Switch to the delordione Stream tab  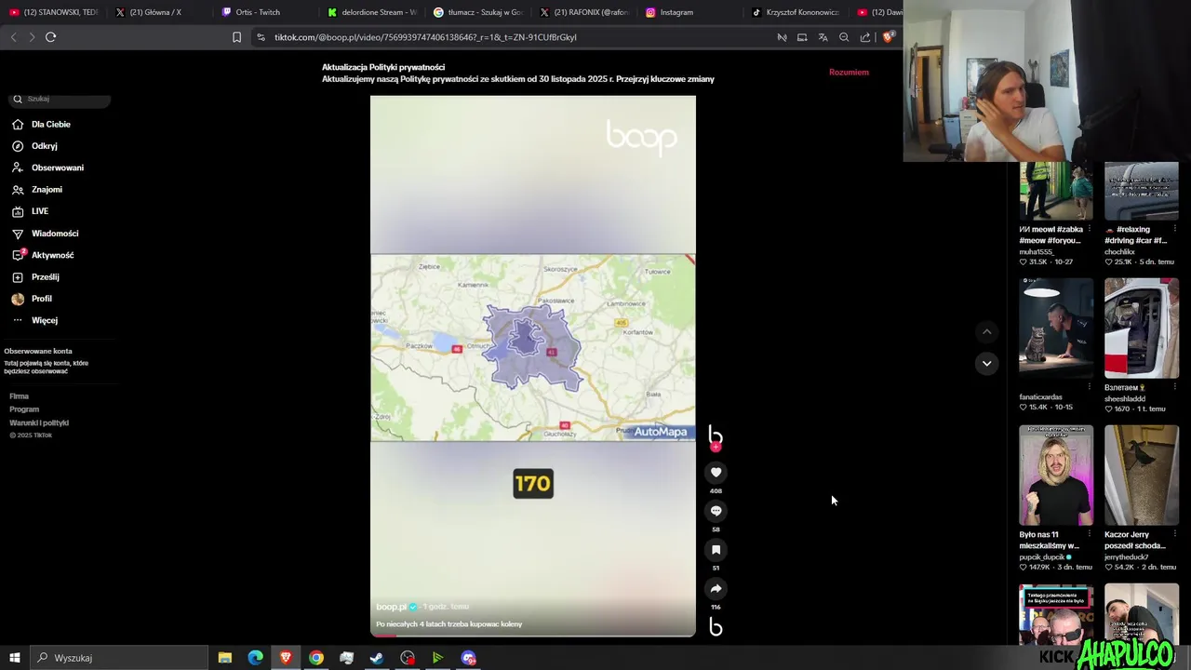point(372,12)
